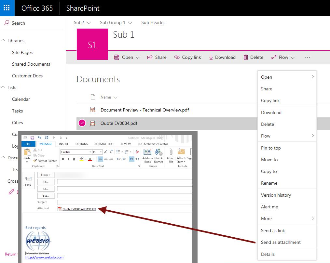Open the command bar overflow ellipsis
Viewport: 330px width, 263px height.
pyautogui.click(x=307, y=57)
